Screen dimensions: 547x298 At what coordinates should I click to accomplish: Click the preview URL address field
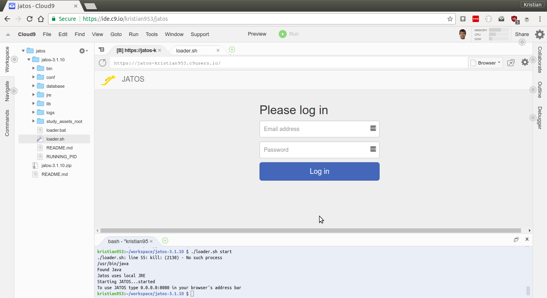click(289, 63)
